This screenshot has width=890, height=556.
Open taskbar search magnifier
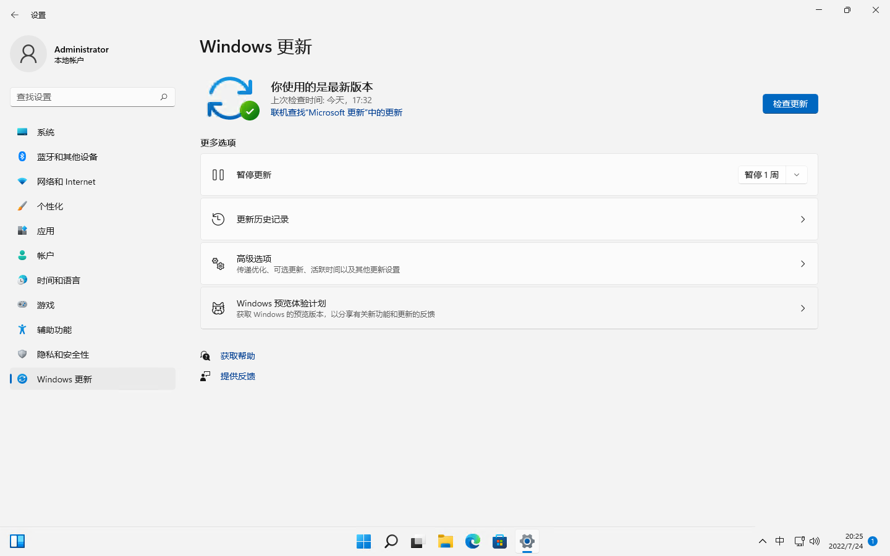click(x=391, y=542)
